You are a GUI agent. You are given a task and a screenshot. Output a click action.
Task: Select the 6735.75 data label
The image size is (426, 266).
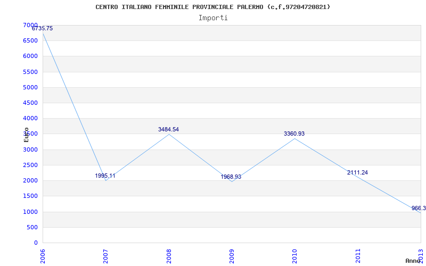point(43,29)
